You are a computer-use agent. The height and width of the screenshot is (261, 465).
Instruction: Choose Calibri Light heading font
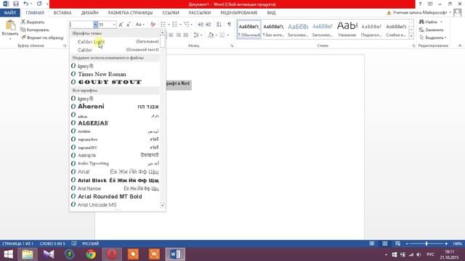115,42
